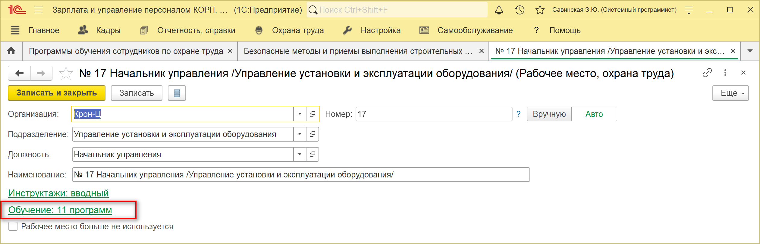Click the get link chain icon
This screenshot has height=244, width=760.
coord(707,73)
